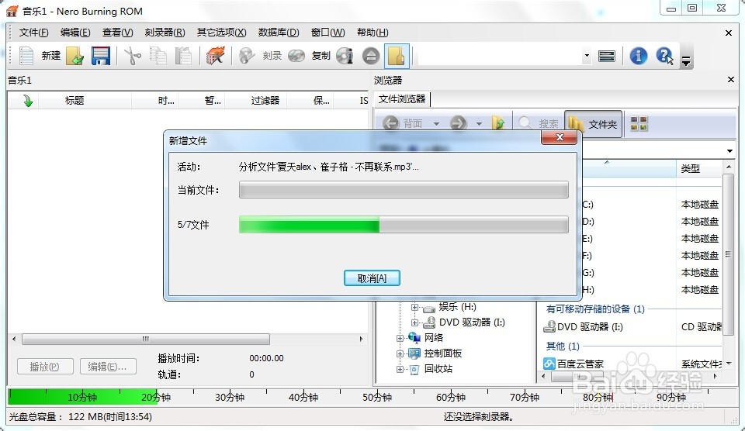Sort by the 过滤器 column header
Screen dimensions: 745x431
click(265, 100)
